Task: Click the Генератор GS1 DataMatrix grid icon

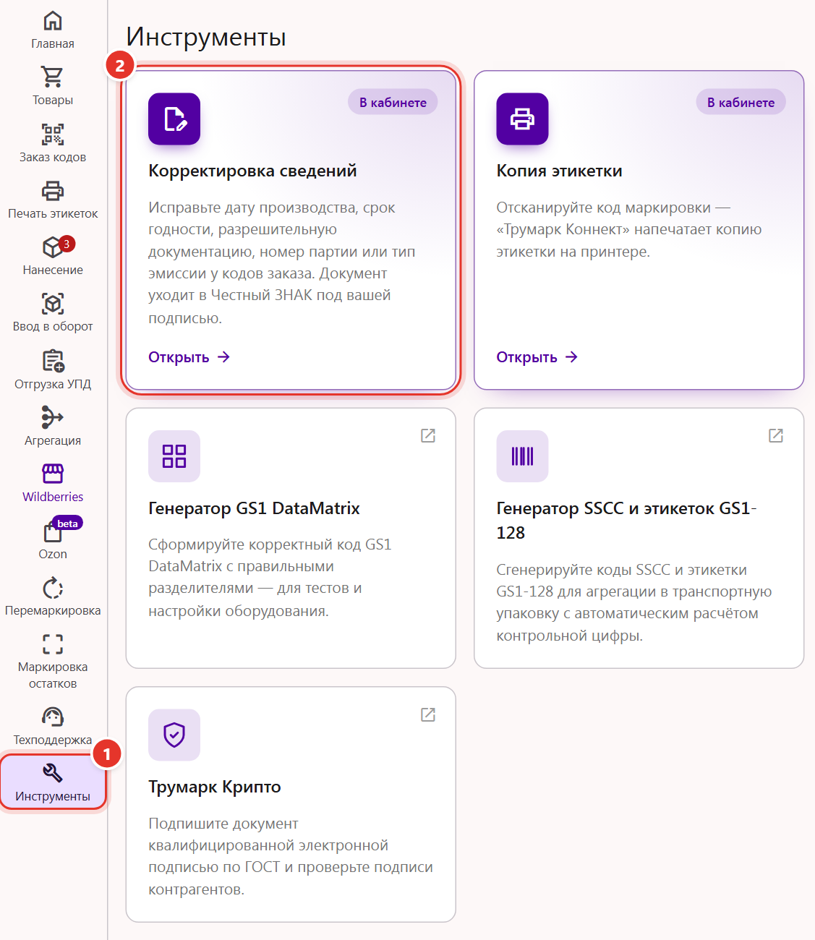Action: tap(174, 456)
